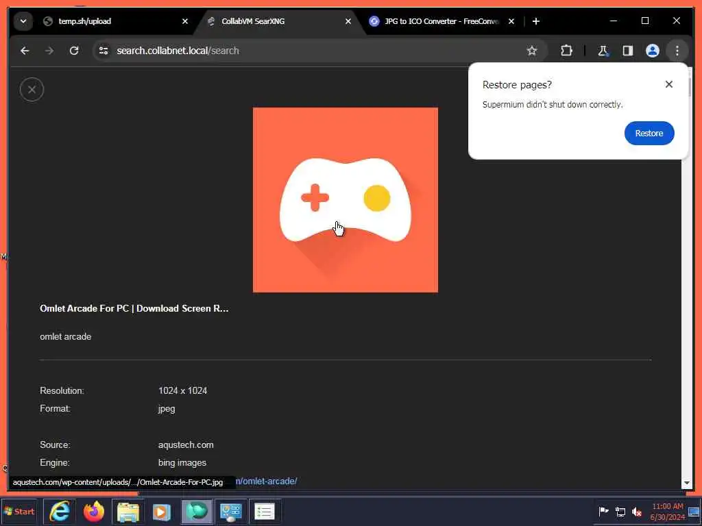Click the muted volume tray icon
702x526 pixels.
coord(637,511)
